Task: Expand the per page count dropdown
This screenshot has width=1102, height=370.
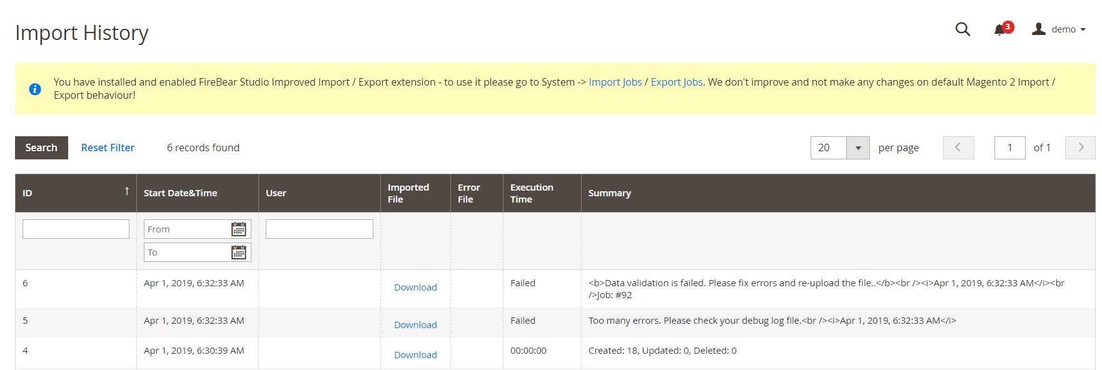Action: tap(857, 148)
